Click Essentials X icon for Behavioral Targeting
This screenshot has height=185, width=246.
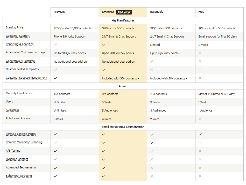[x=152, y=176]
